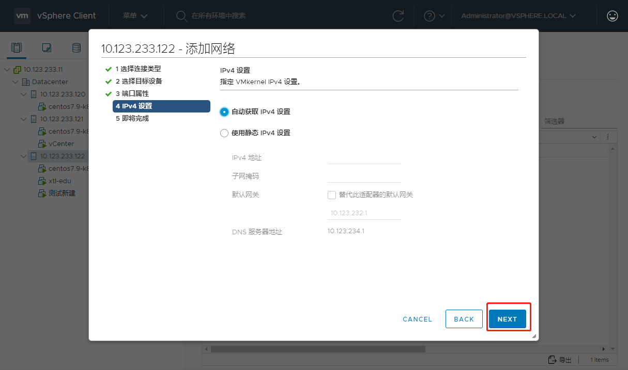Select wizard step 5 即将完成
This screenshot has height=370, width=628.
pyautogui.click(x=132, y=118)
